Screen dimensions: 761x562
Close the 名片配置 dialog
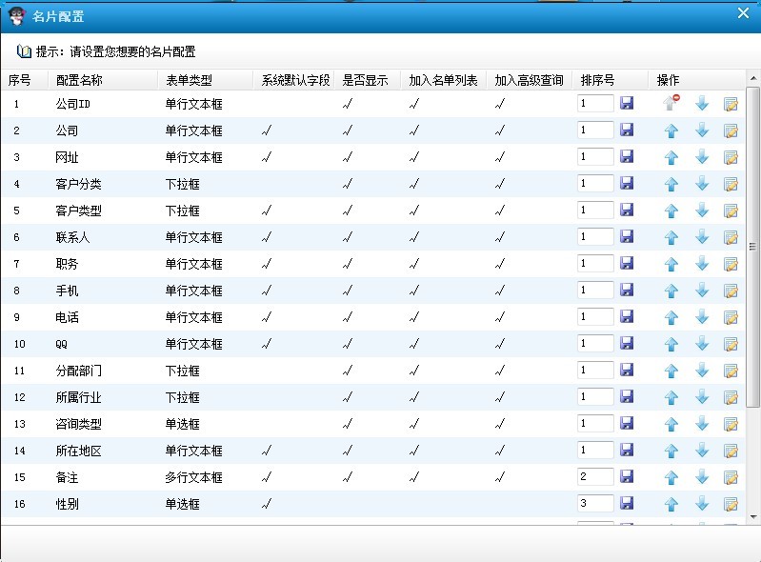[743, 13]
